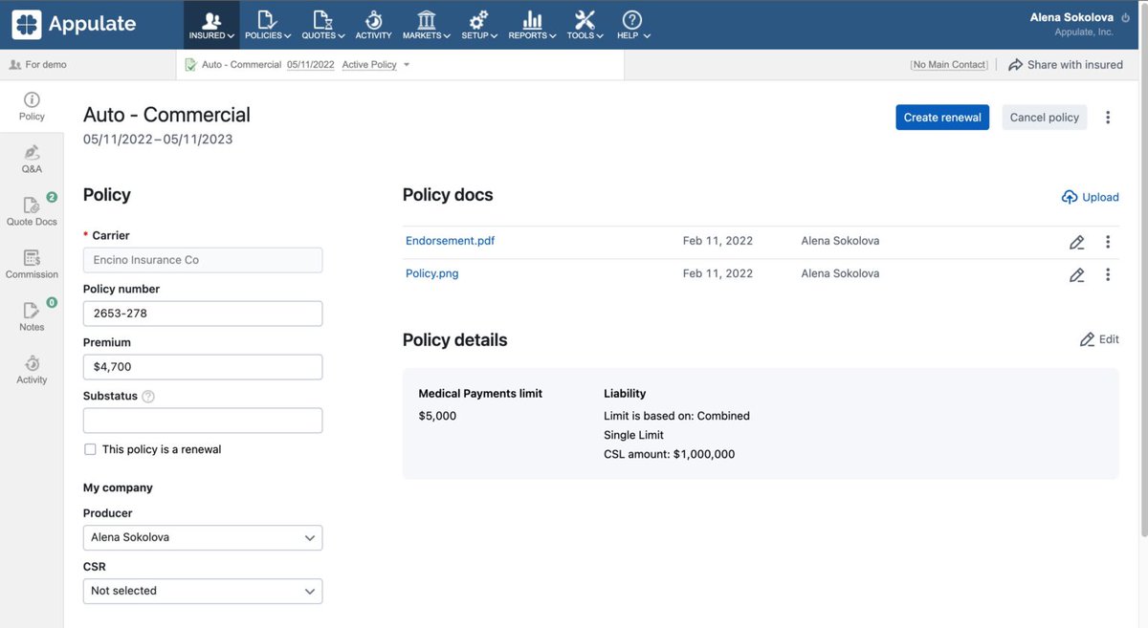
Task: Open the Endorsement.pdf document
Action: tap(451, 241)
